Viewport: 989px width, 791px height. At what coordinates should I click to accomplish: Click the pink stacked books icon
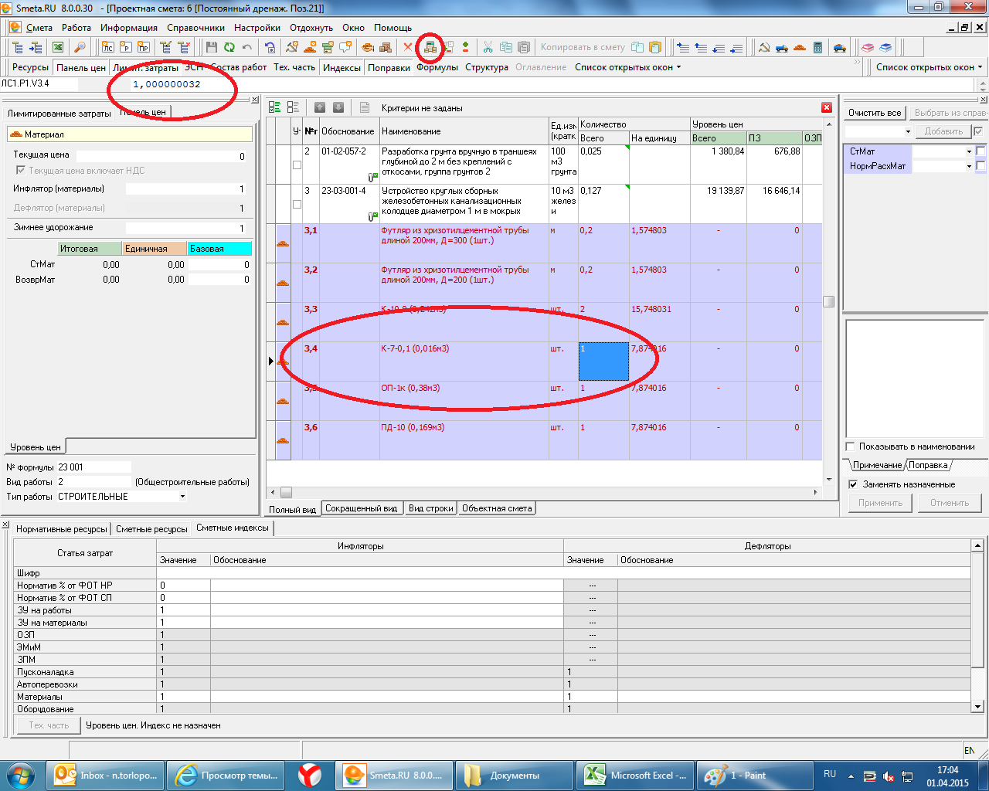pyautogui.click(x=868, y=47)
